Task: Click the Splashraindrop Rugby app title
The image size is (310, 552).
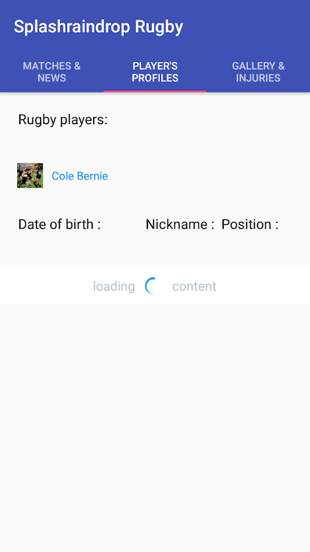Action: click(99, 27)
